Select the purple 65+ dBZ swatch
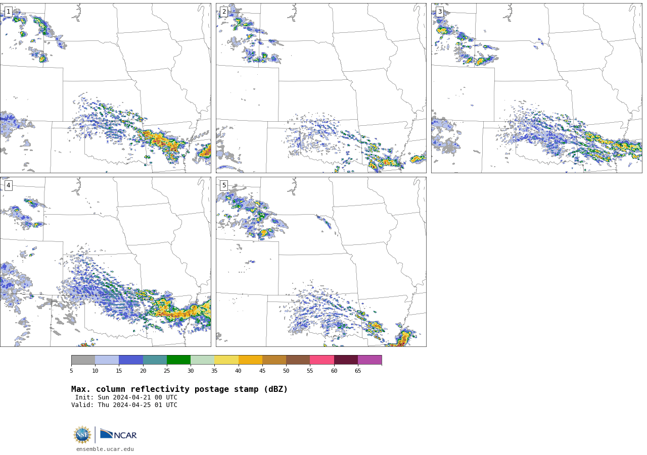 click(369, 360)
